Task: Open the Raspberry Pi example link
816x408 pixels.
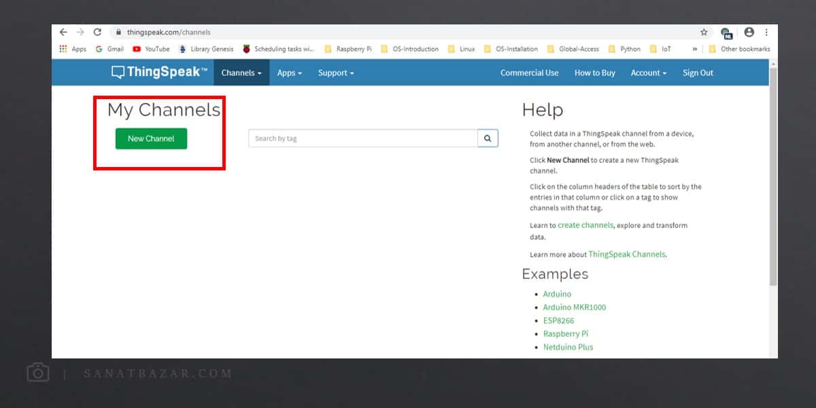Action: pos(566,333)
